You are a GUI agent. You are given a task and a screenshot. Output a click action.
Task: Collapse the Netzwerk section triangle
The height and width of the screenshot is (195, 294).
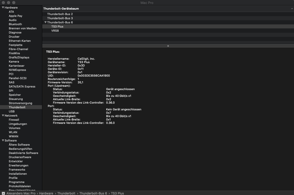[3, 116]
